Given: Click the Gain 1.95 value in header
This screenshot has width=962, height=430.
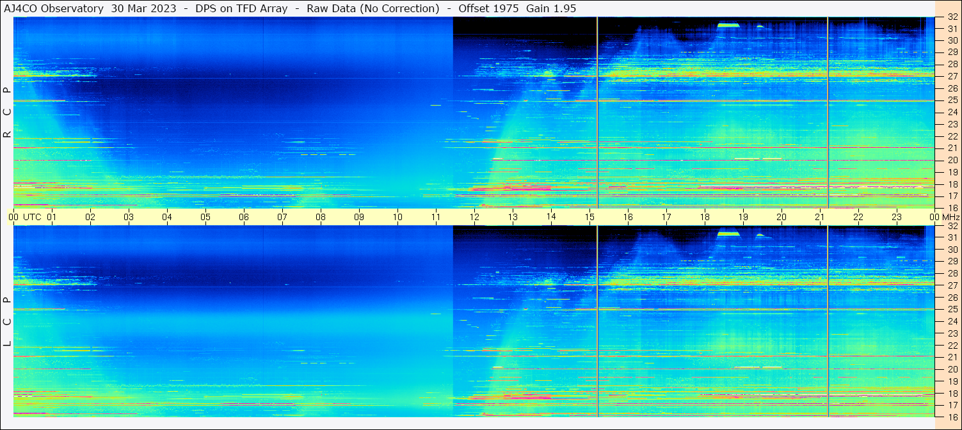Looking at the screenshot, I should click(x=551, y=8).
